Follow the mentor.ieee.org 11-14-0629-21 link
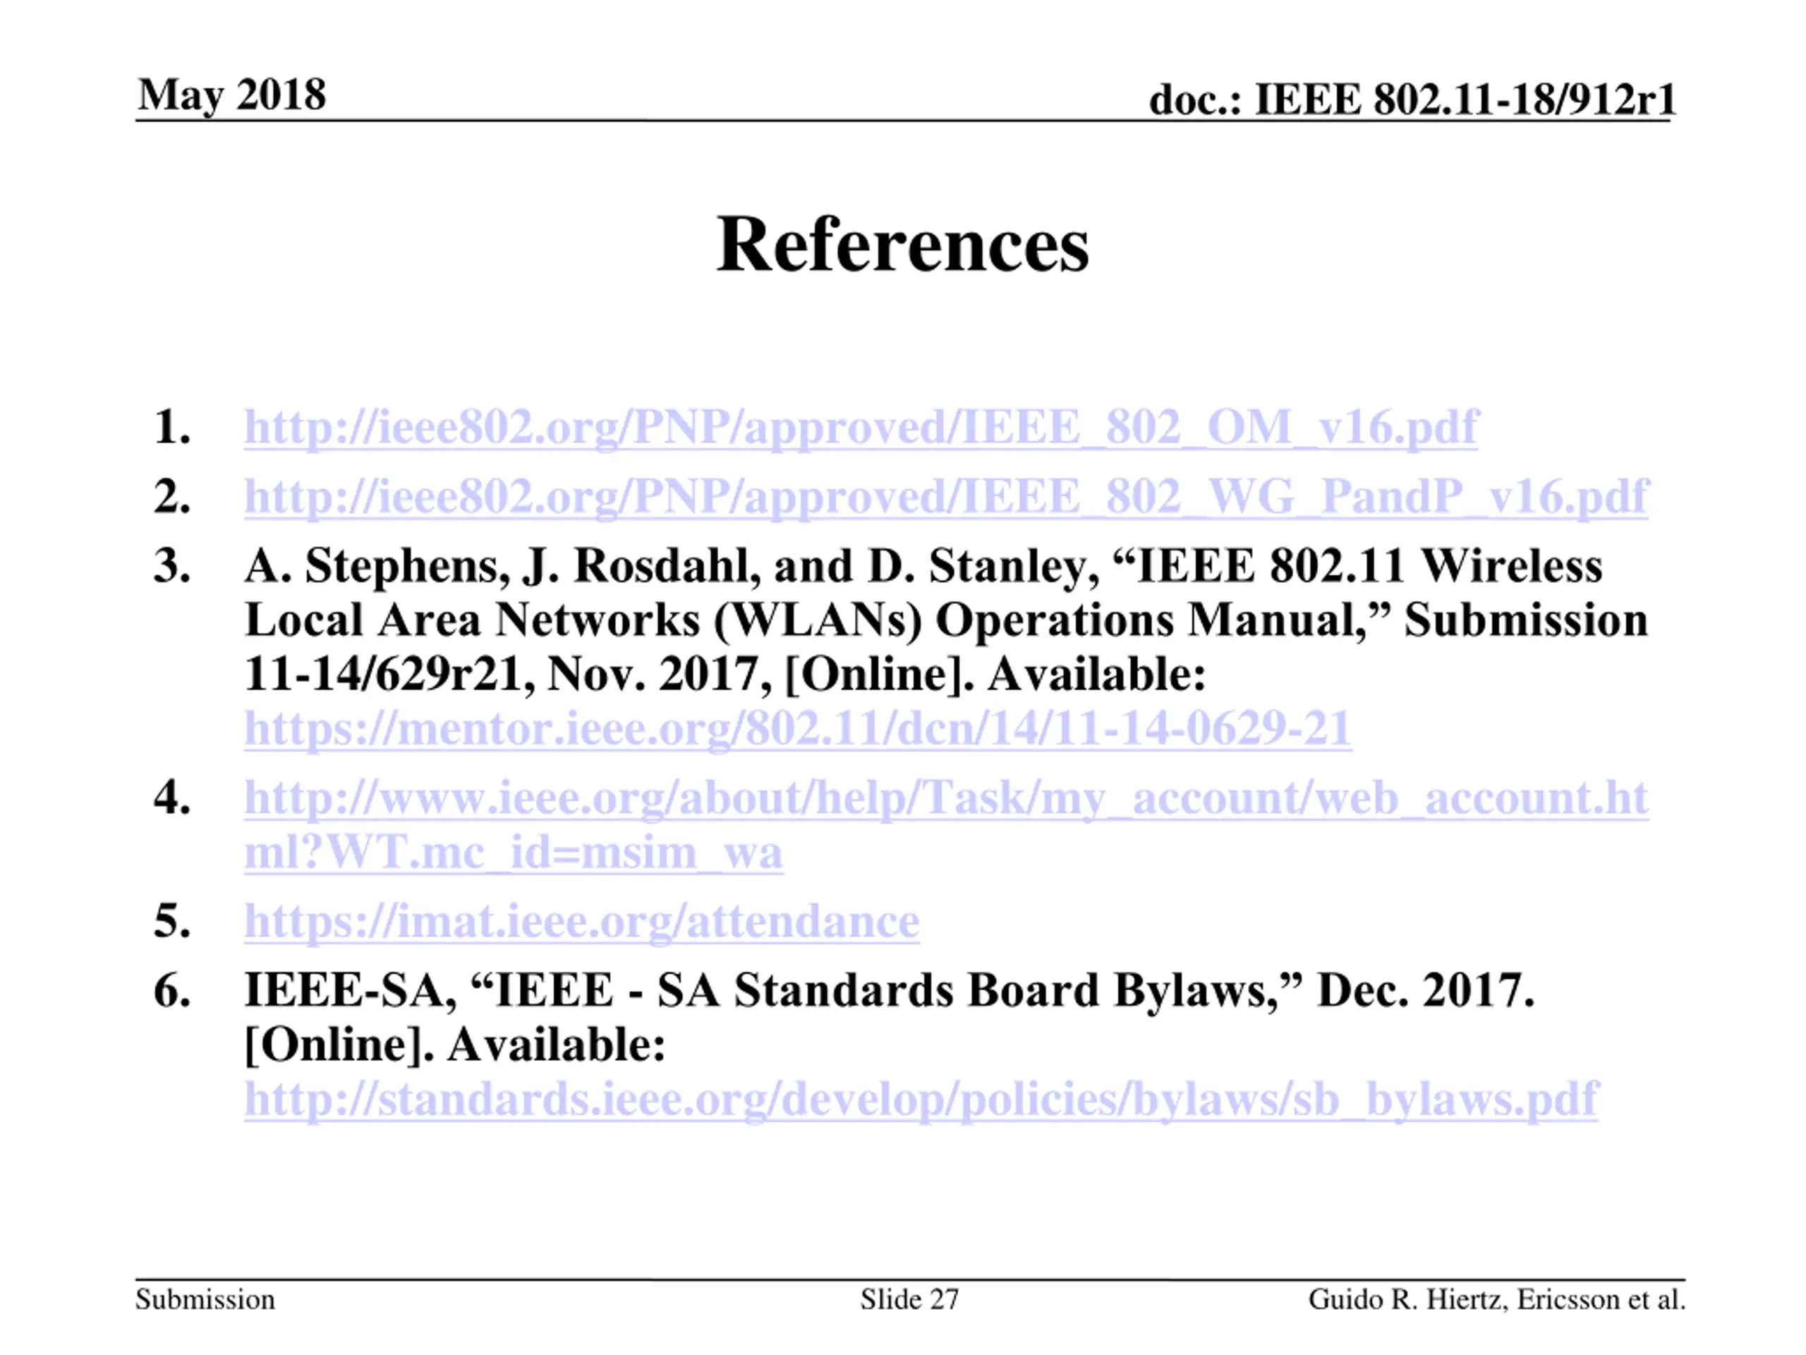Screen dimensions: 1806x1355 pos(798,728)
